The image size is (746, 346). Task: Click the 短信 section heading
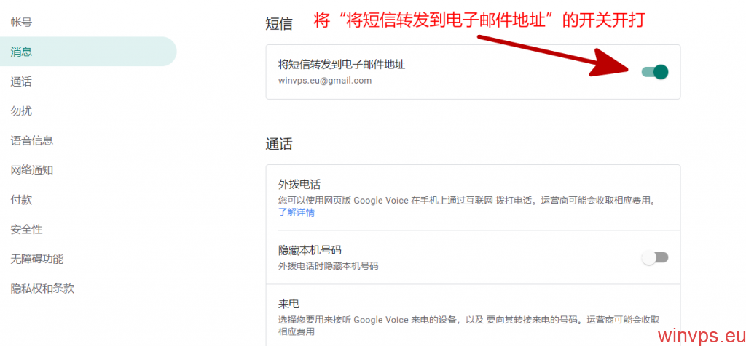[x=279, y=24]
